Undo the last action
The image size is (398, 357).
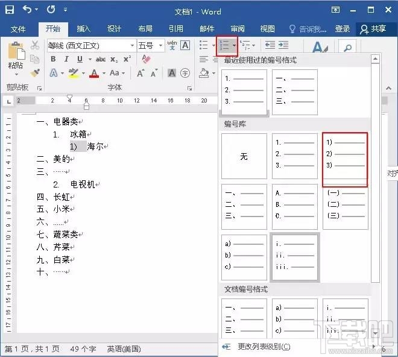(27, 10)
